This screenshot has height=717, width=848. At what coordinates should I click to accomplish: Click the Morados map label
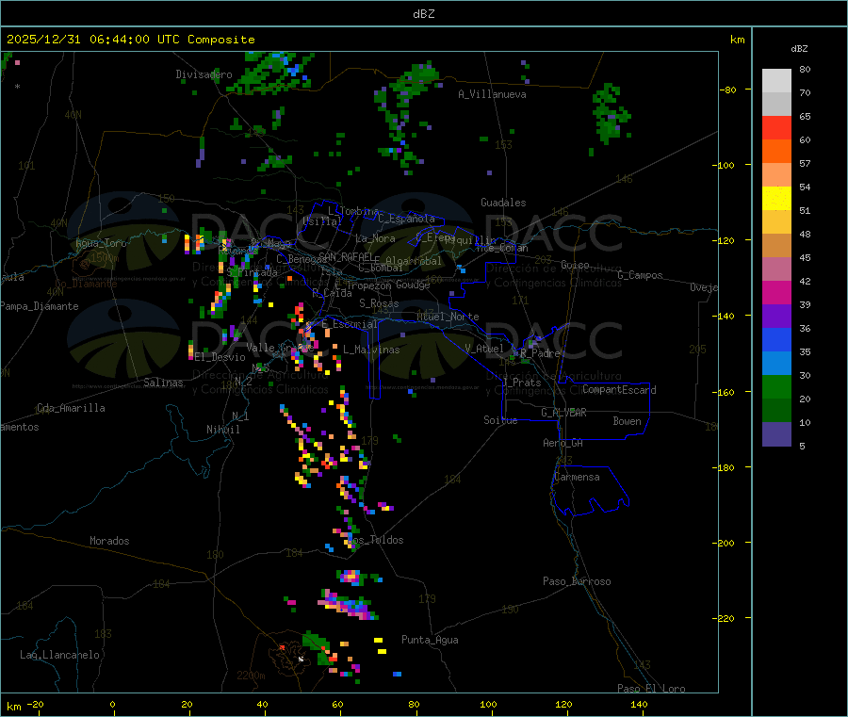[x=109, y=541]
